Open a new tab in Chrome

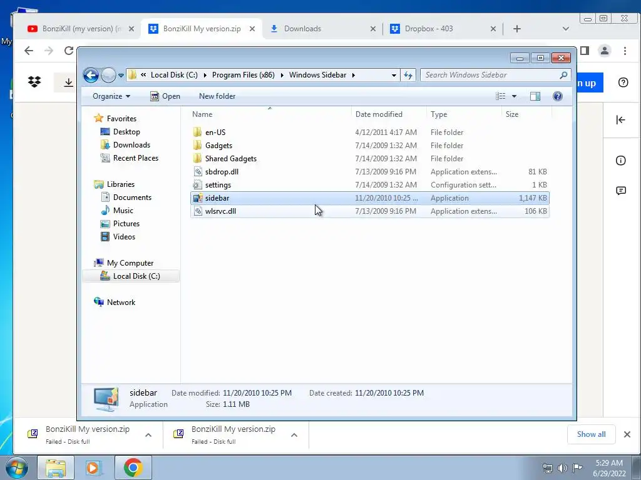(x=516, y=29)
